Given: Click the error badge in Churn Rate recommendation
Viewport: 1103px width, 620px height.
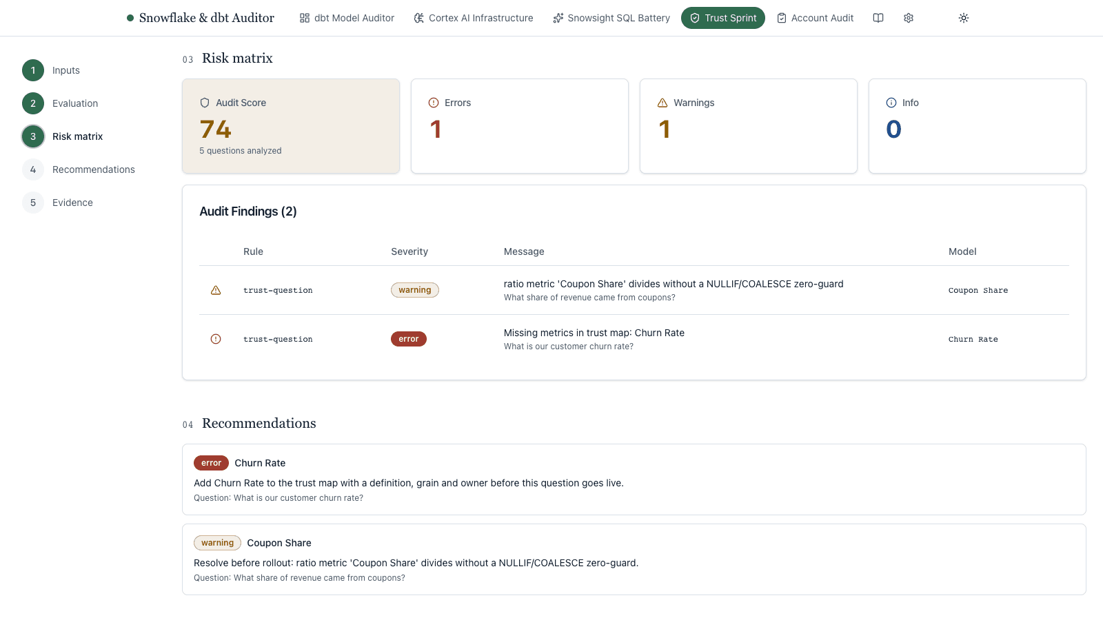Looking at the screenshot, I should click(x=212, y=463).
